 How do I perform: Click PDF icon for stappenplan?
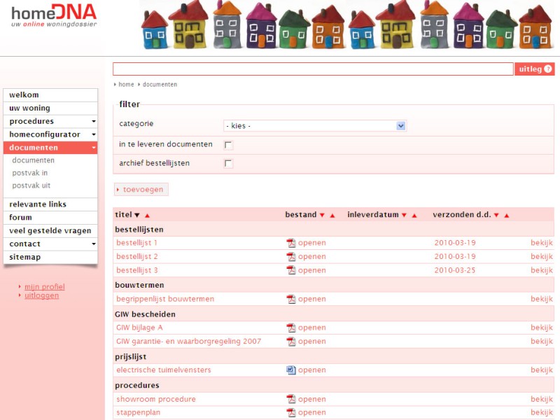click(291, 412)
